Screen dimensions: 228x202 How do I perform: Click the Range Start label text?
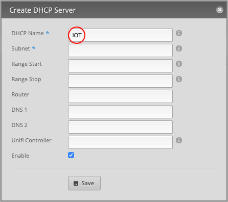pyautogui.click(x=27, y=64)
